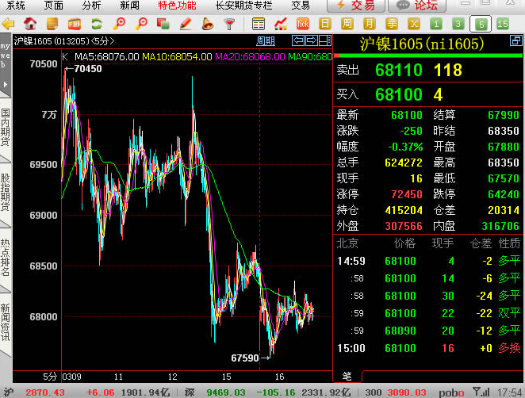Select the monthly (月) period icon

[x=369, y=24]
